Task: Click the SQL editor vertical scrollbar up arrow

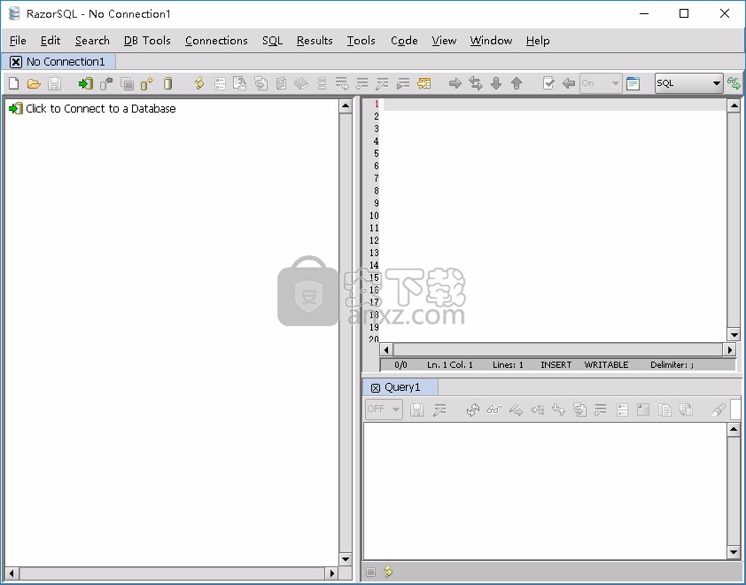Action: click(x=734, y=105)
